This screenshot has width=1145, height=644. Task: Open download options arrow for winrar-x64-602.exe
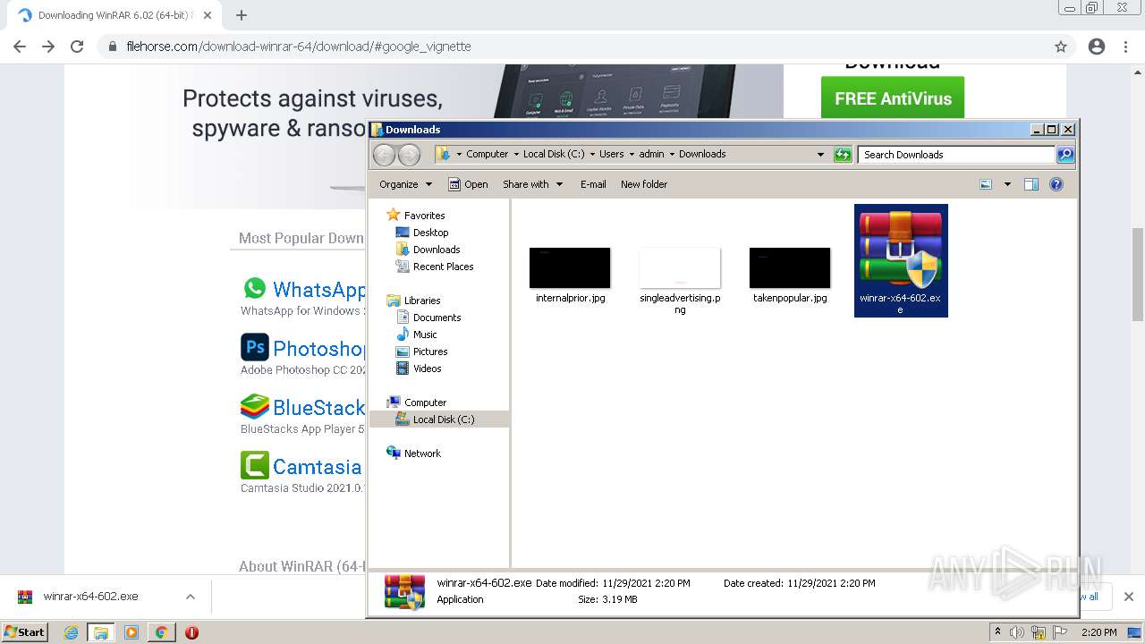(191, 597)
